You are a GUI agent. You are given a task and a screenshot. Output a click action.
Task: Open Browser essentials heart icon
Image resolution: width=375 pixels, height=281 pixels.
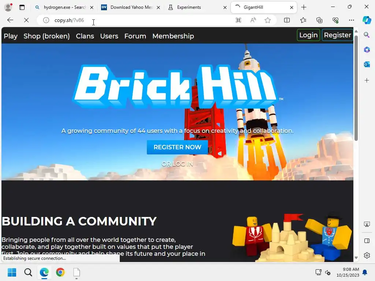click(335, 20)
